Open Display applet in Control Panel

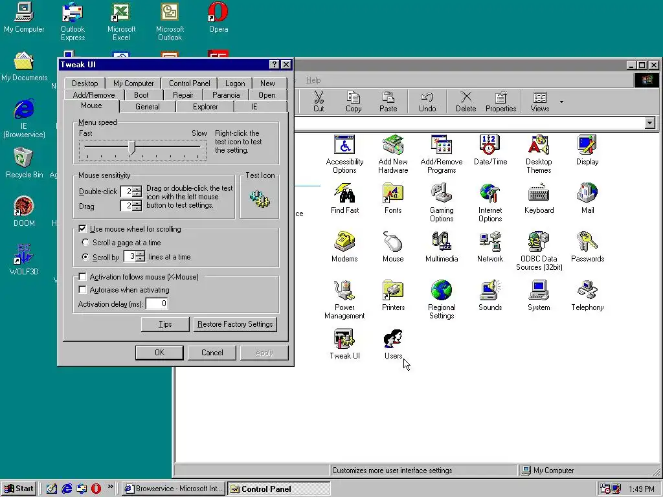587,150
